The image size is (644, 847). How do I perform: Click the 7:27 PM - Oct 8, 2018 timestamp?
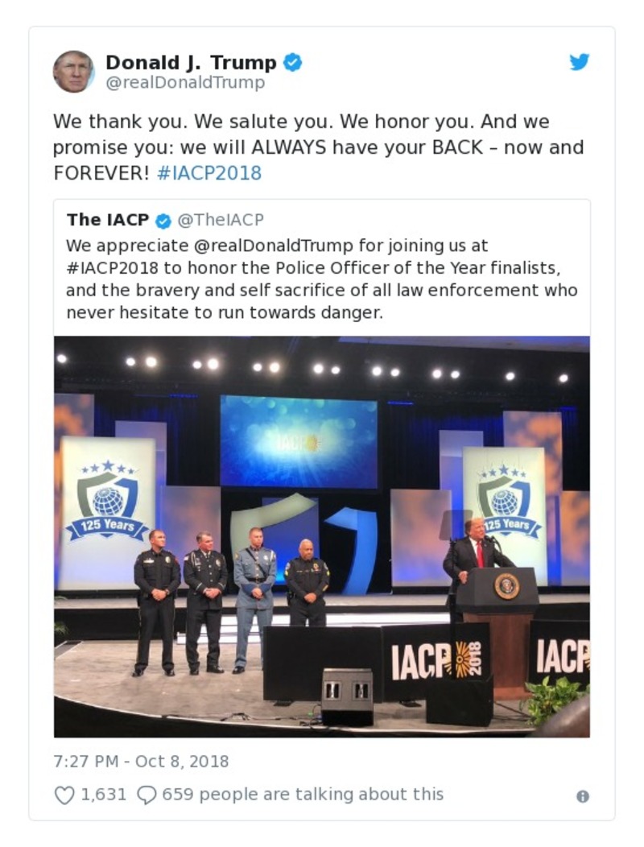[x=141, y=761]
